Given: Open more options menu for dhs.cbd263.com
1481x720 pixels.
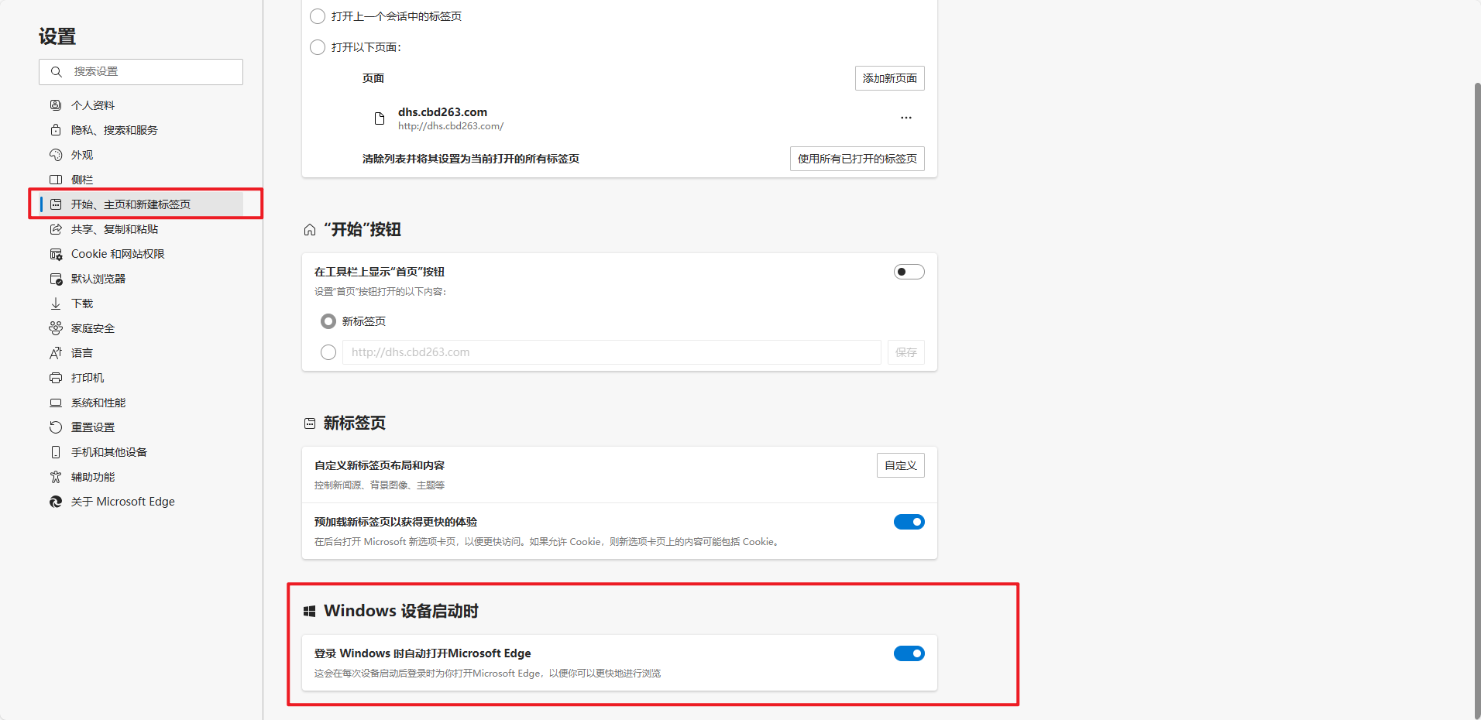Looking at the screenshot, I should click(x=905, y=118).
